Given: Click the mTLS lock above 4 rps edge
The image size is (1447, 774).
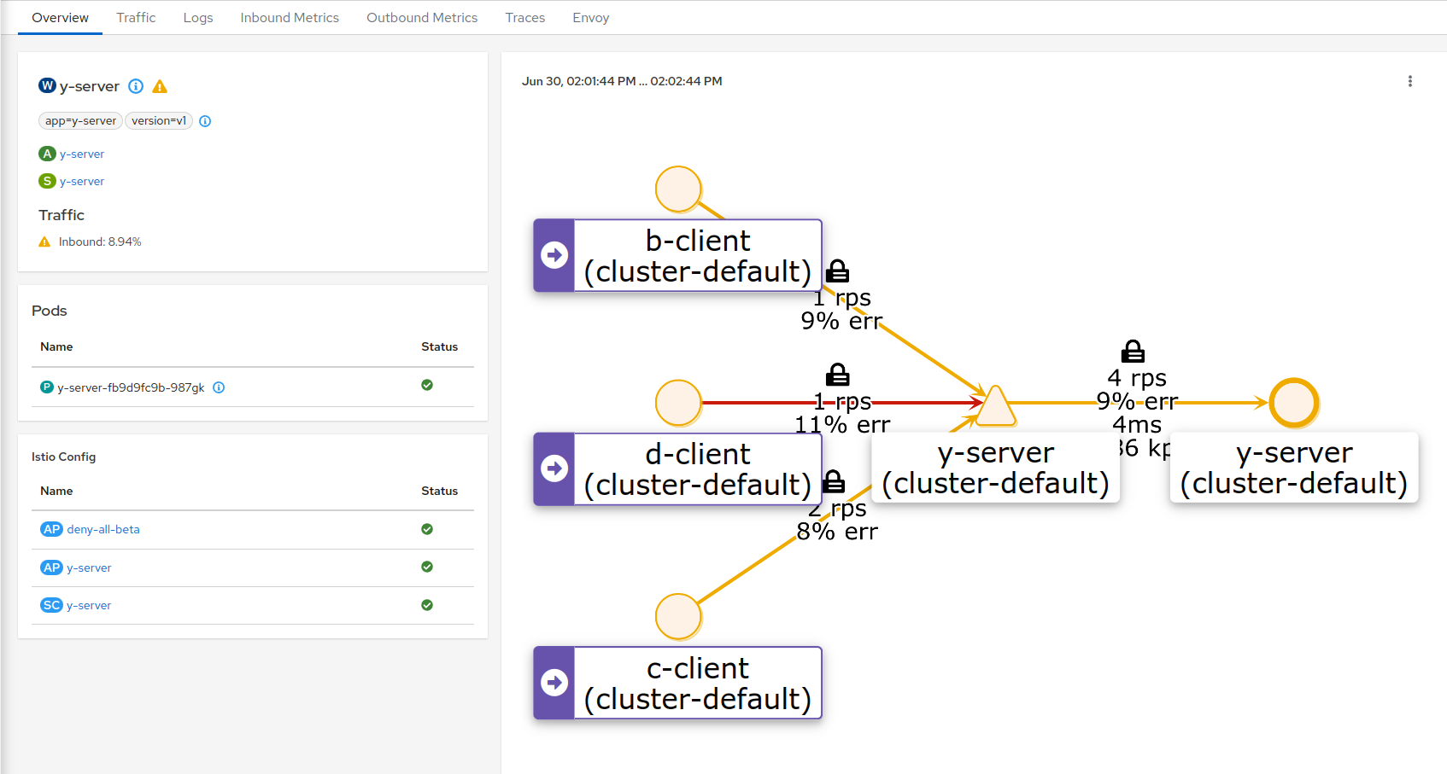Looking at the screenshot, I should tap(1133, 351).
